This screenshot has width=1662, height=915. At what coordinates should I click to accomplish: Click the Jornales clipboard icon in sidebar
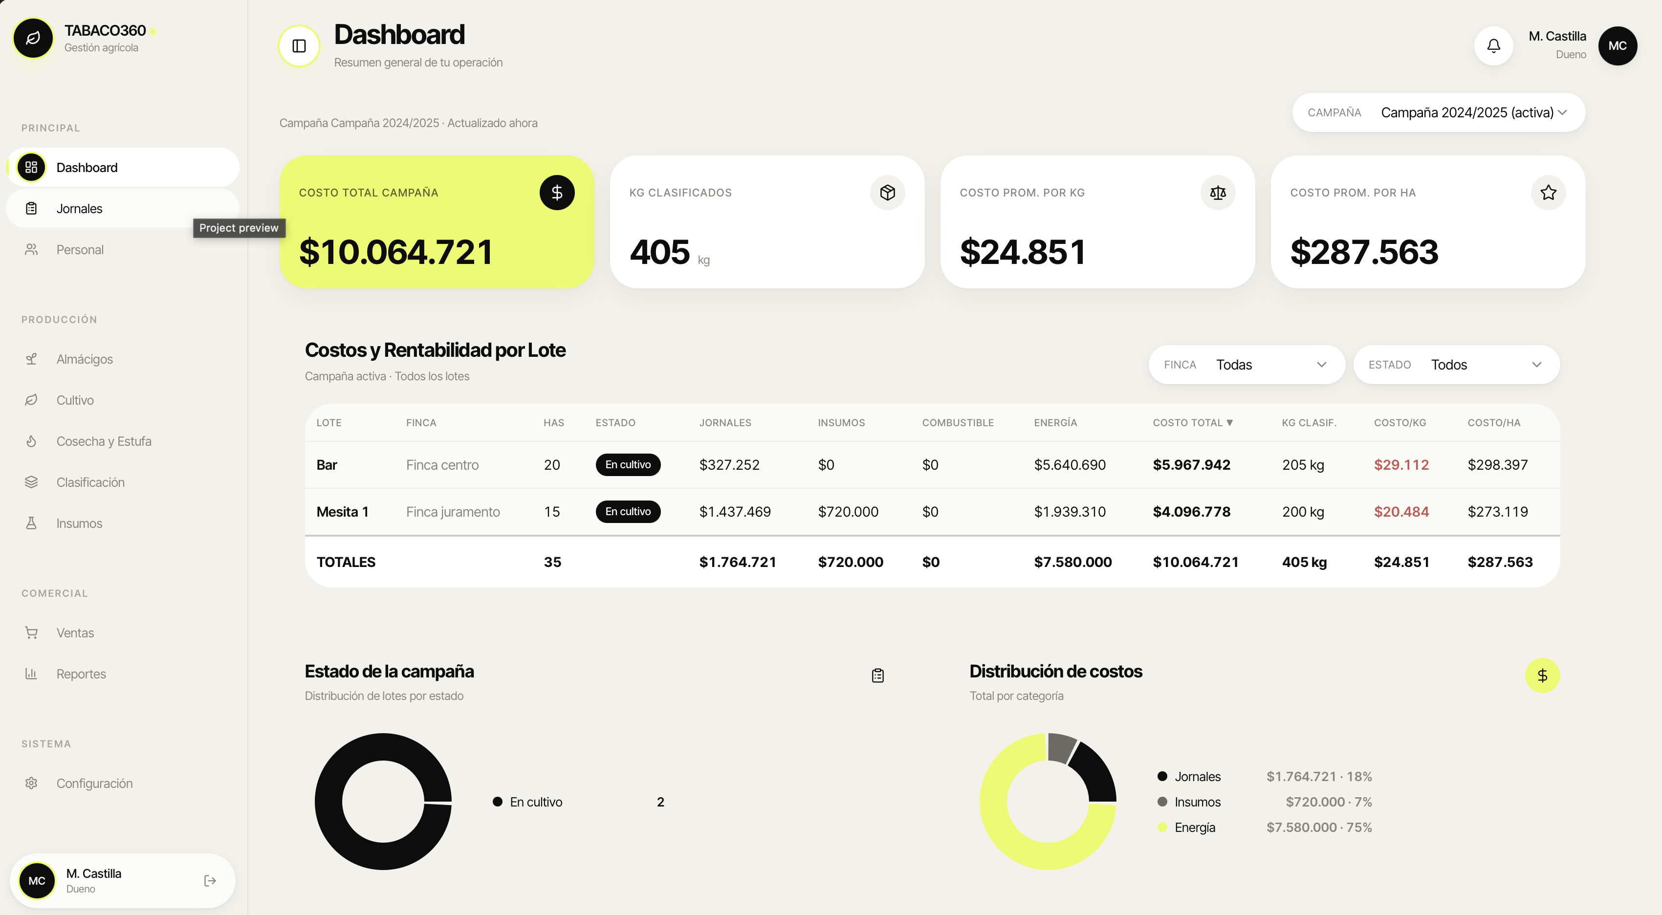[31, 208]
